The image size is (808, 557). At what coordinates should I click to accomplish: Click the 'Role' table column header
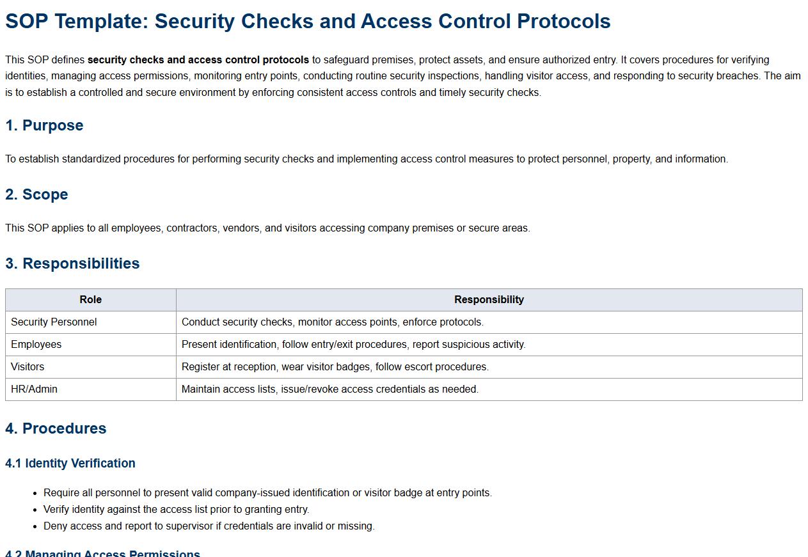tap(90, 299)
